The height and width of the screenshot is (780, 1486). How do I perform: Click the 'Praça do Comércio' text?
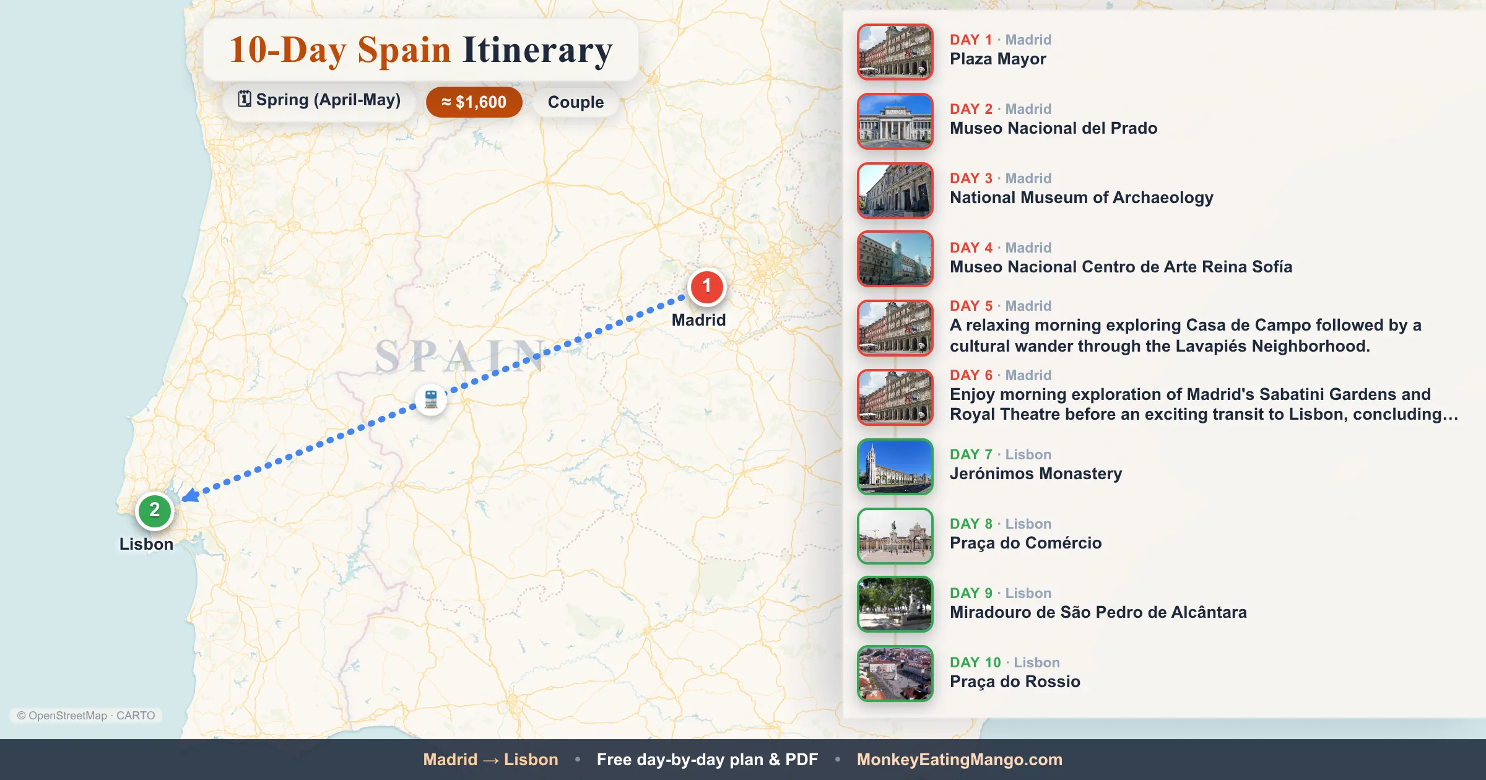coord(1026,544)
